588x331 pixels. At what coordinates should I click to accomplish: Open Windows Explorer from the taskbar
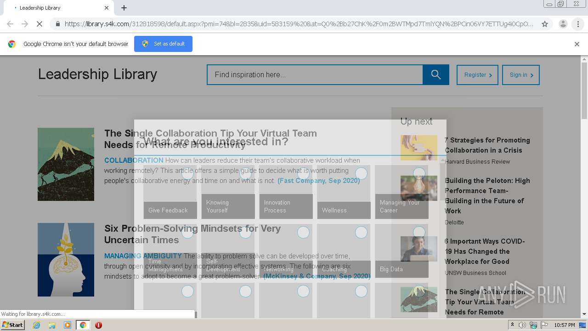point(52,325)
